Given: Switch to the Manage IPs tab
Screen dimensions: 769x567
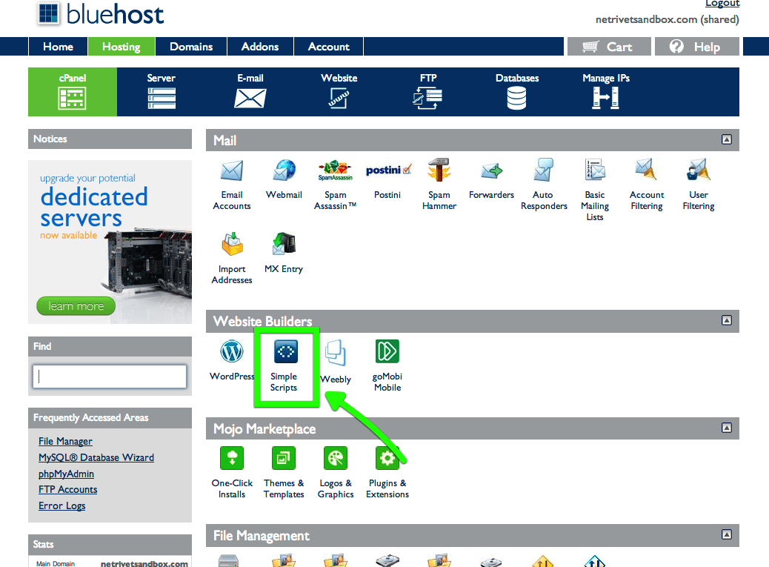Looking at the screenshot, I should (x=606, y=92).
